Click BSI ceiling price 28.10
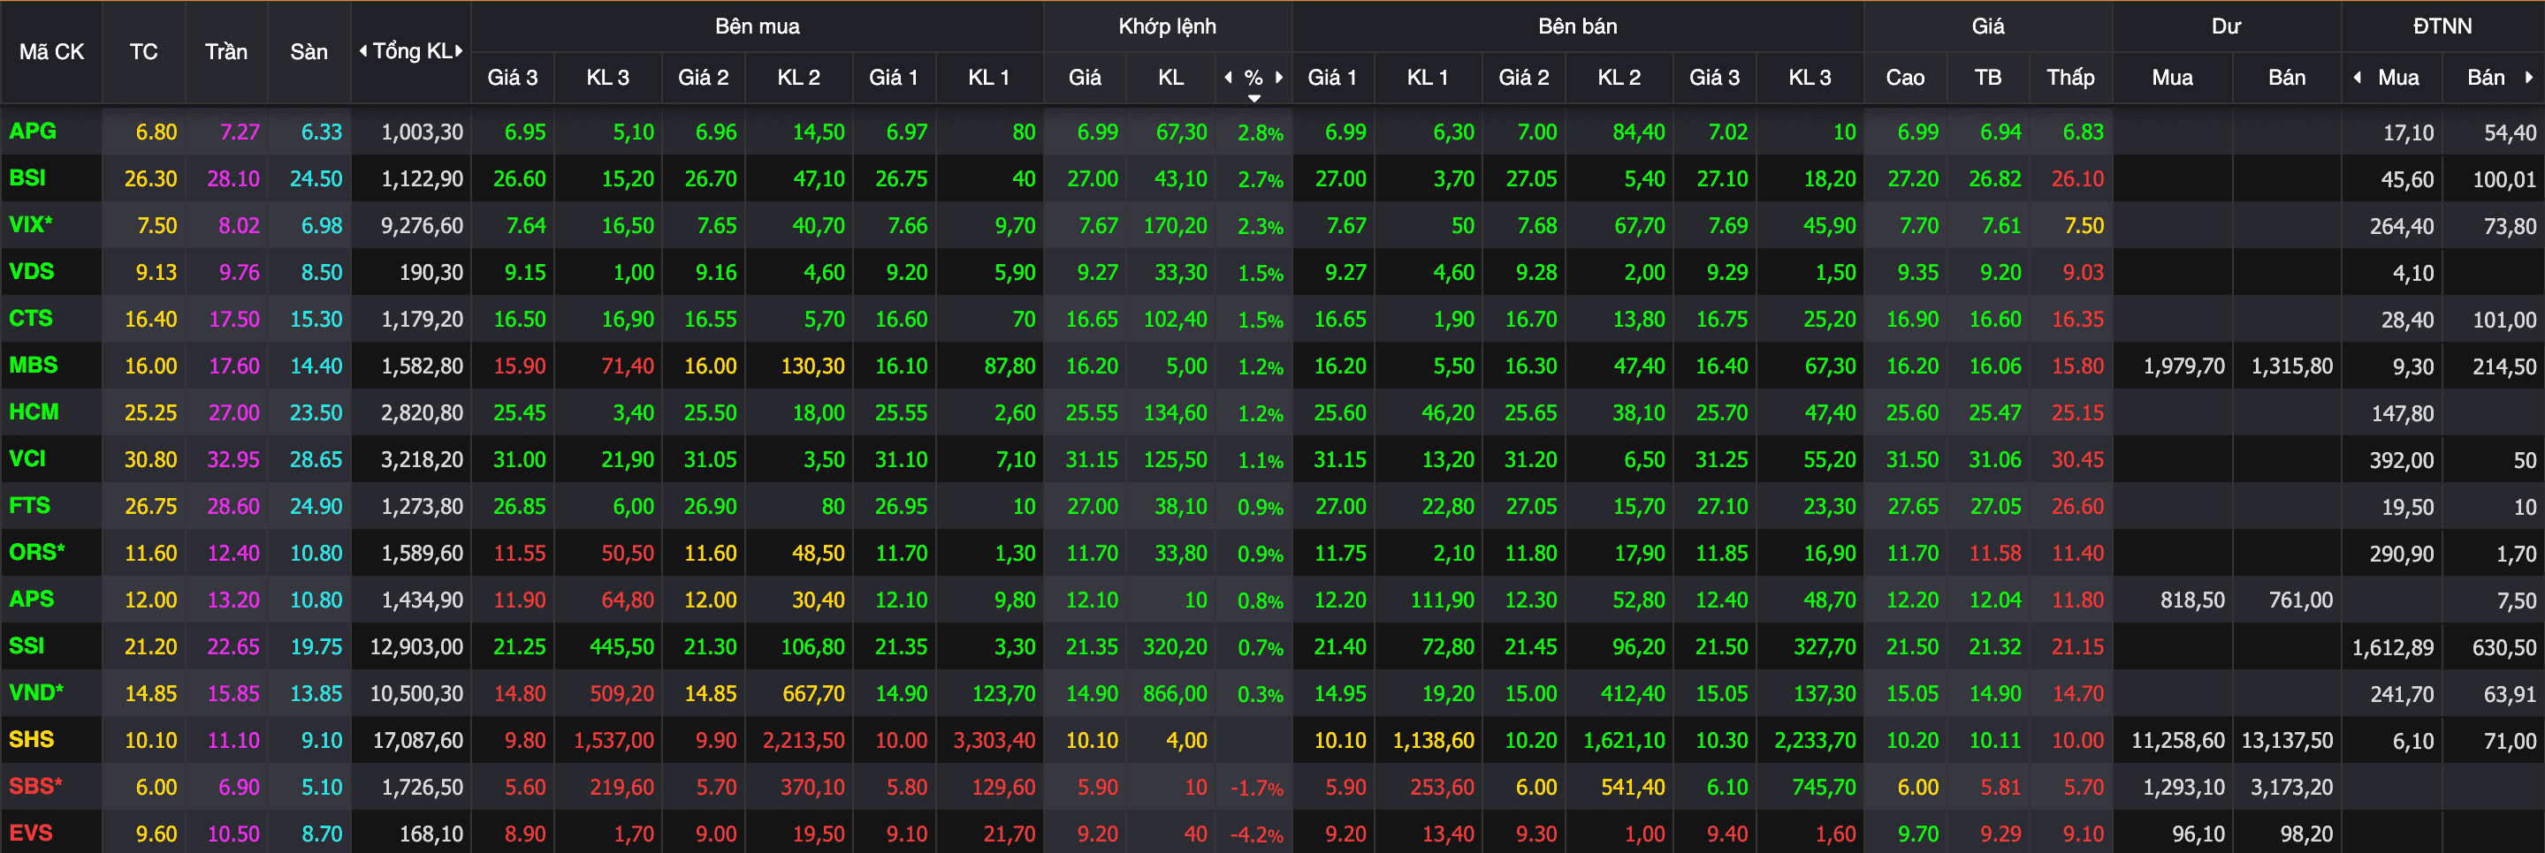The height and width of the screenshot is (853, 2545). (233, 178)
